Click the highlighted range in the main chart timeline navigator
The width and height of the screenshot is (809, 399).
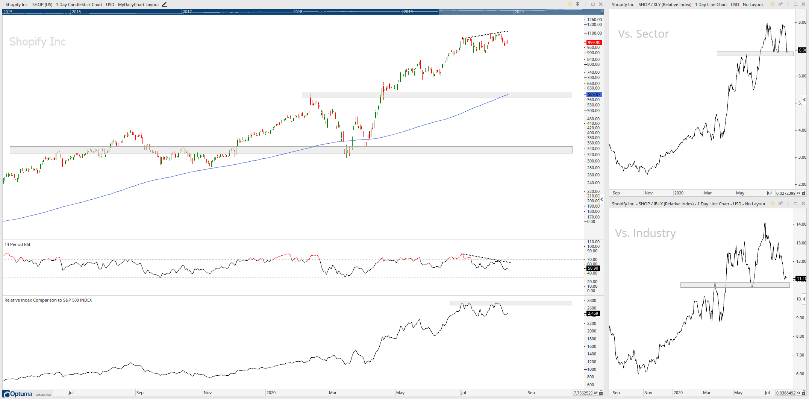tap(521, 12)
